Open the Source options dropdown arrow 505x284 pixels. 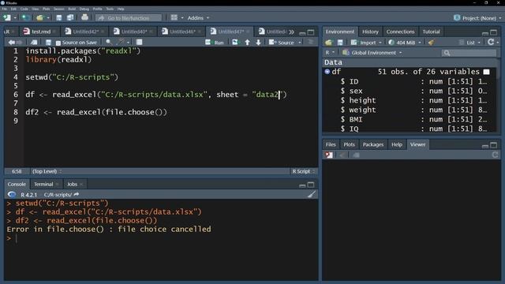[300, 43]
